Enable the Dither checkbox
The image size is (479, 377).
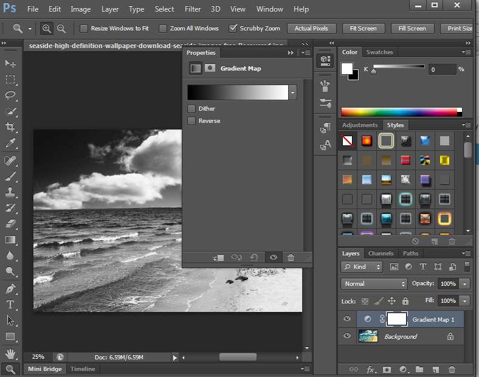(x=192, y=109)
